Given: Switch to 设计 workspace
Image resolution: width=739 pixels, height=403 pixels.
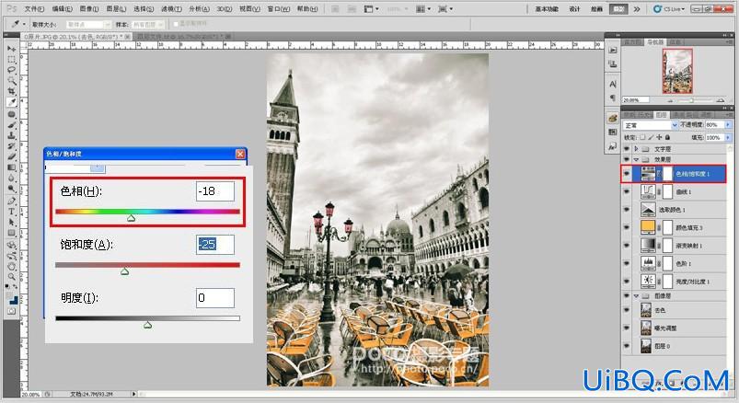Looking at the screenshot, I should (574, 8).
